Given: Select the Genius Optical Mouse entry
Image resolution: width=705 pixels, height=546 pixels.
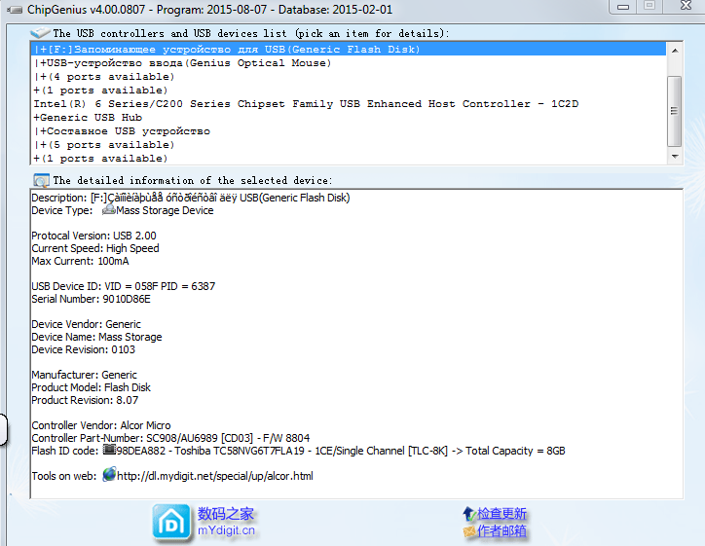Looking at the screenshot, I should [x=349, y=63].
